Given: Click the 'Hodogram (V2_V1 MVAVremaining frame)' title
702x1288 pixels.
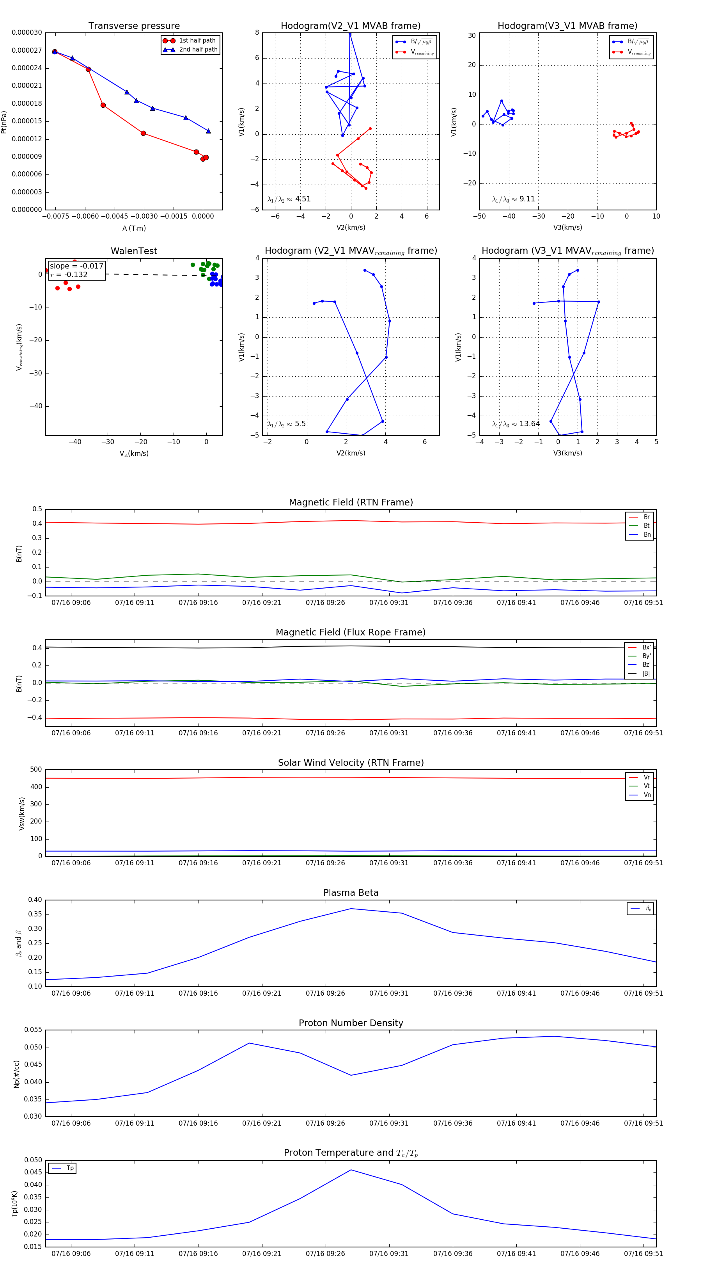Looking at the screenshot, I should (351, 251).
